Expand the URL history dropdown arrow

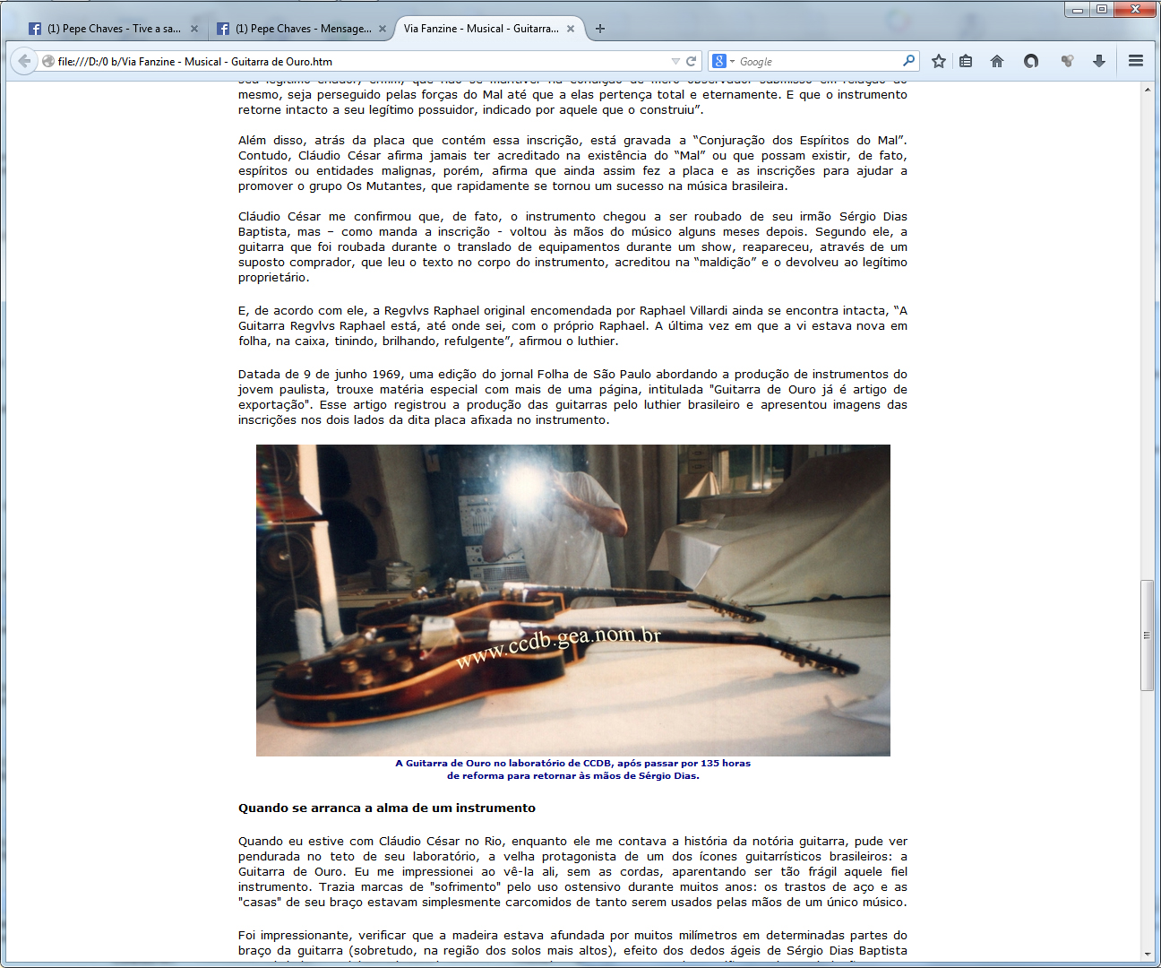click(675, 61)
